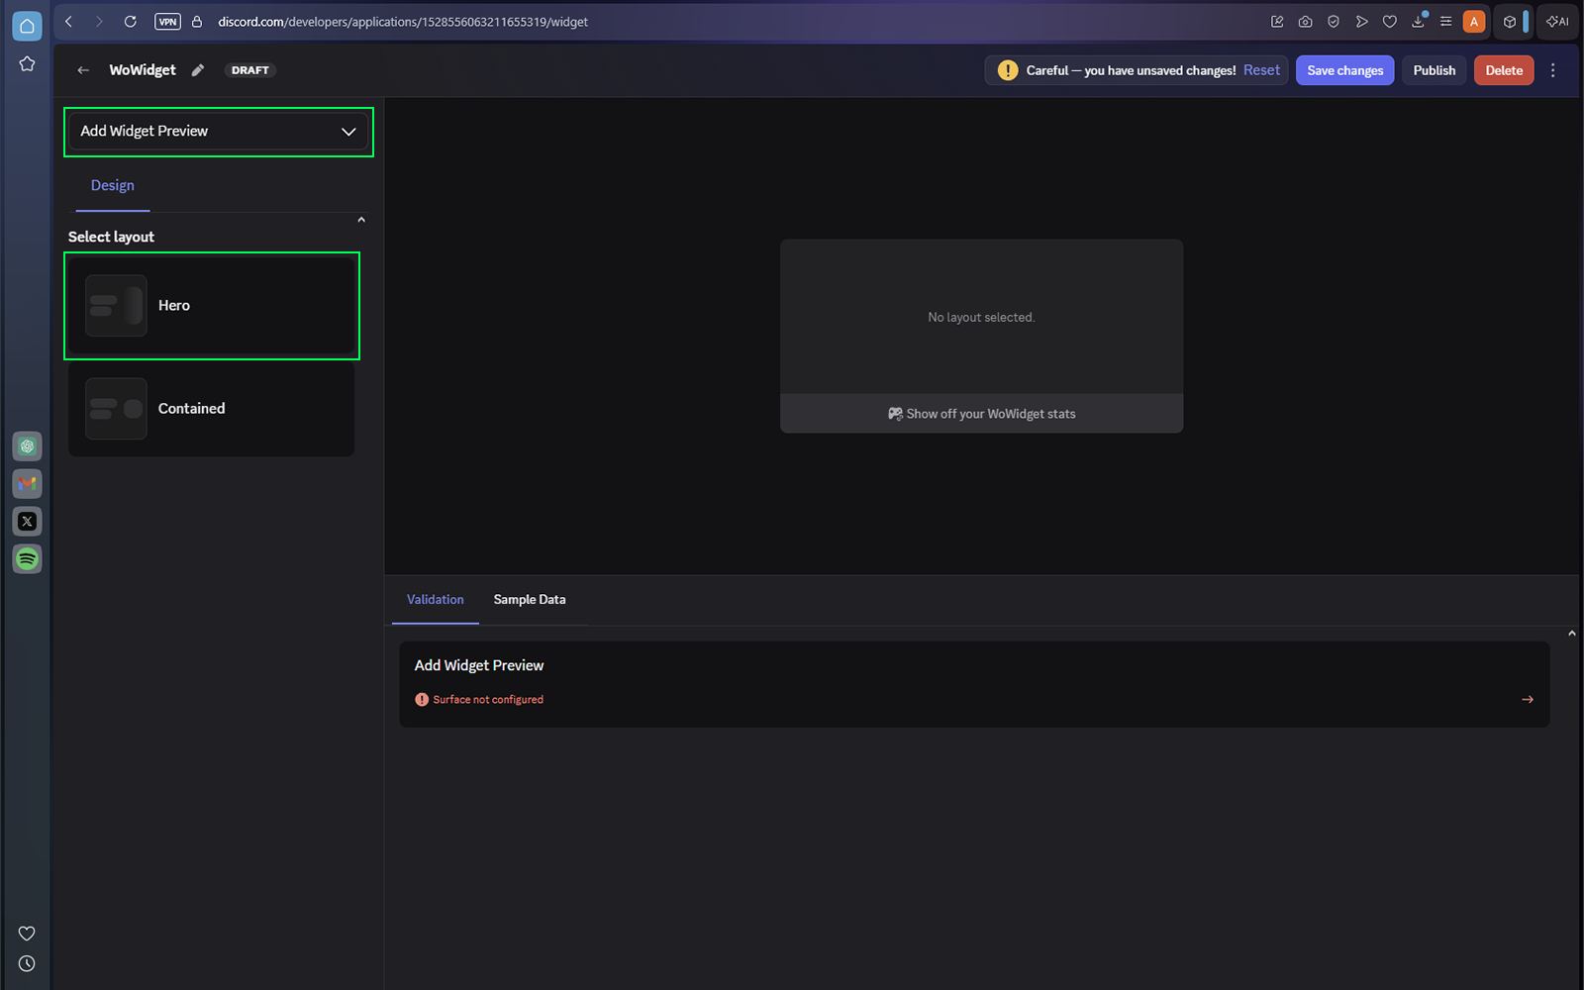Click the Publish button
Image resolution: width=1584 pixels, height=990 pixels.
click(1435, 70)
